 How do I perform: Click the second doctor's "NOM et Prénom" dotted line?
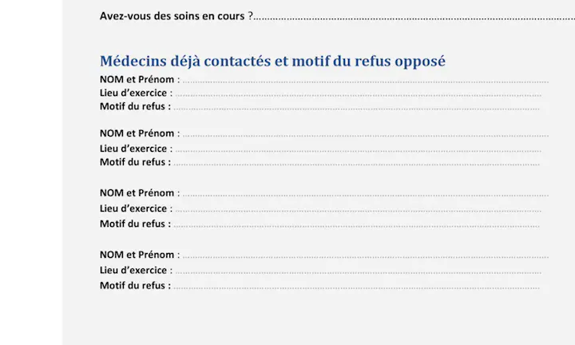point(365,134)
